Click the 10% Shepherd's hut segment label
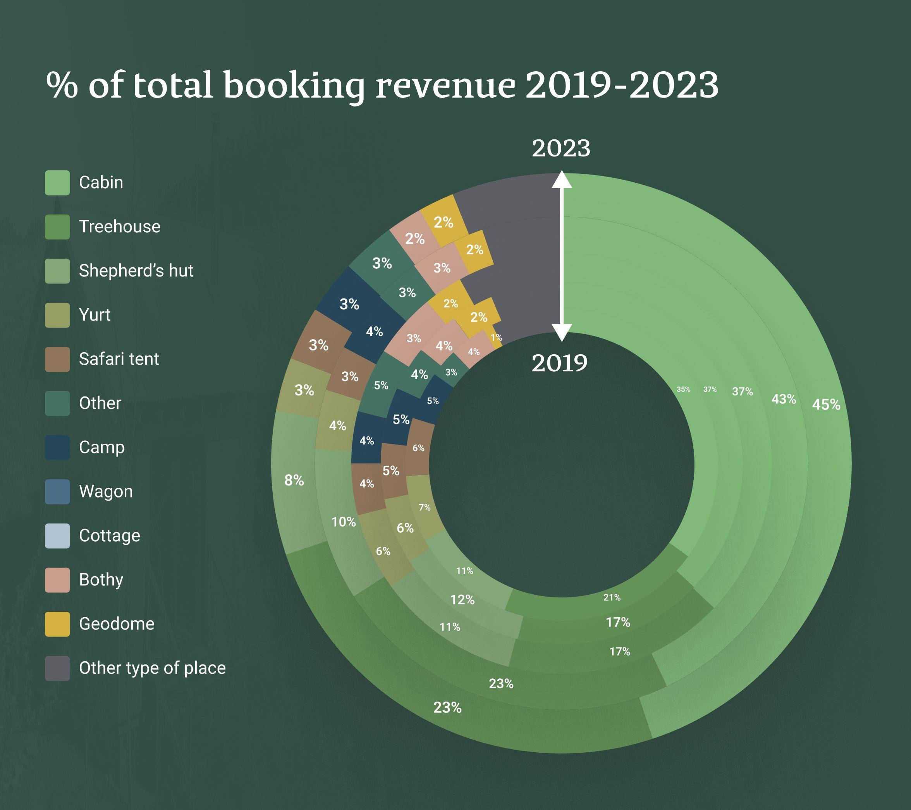 click(x=343, y=522)
